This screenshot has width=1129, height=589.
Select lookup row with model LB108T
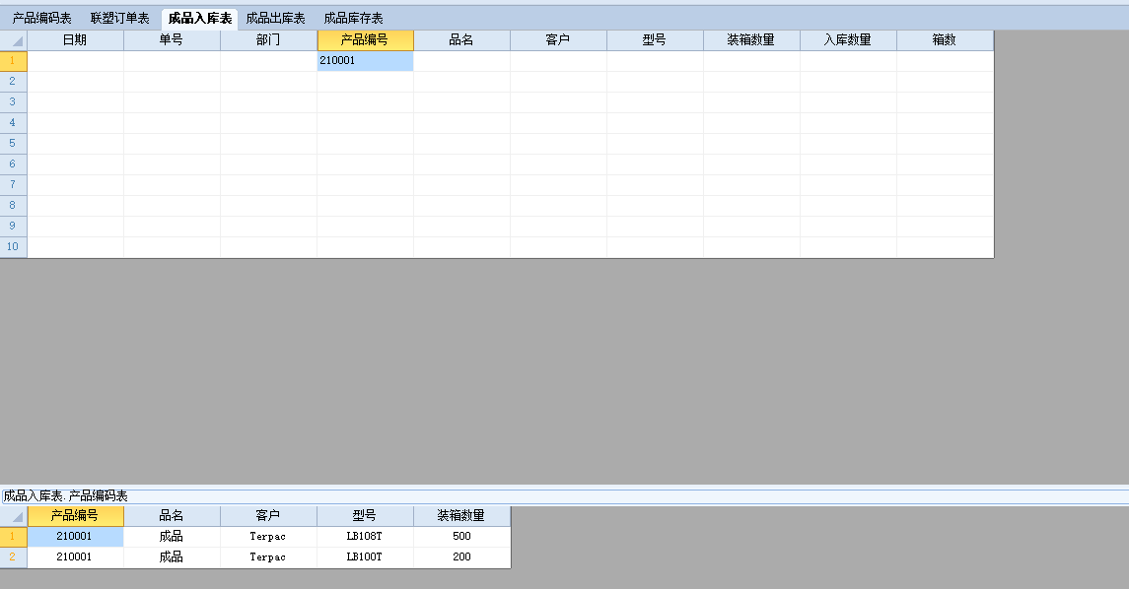click(365, 537)
